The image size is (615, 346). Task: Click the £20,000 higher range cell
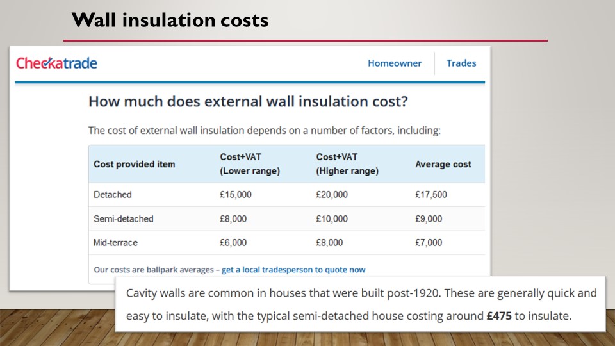point(332,195)
